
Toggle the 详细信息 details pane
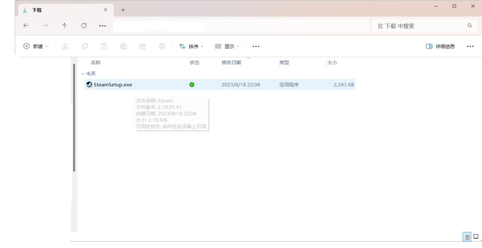[440, 46]
